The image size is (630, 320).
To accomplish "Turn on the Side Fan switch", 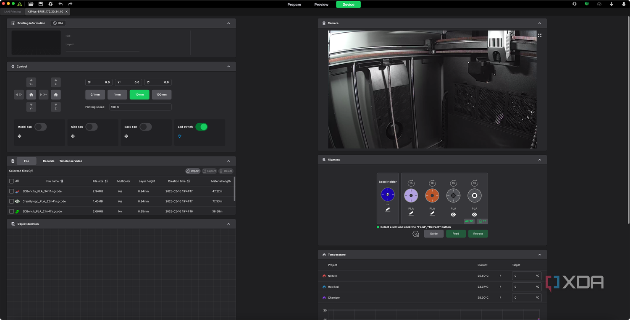I will tap(92, 127).
